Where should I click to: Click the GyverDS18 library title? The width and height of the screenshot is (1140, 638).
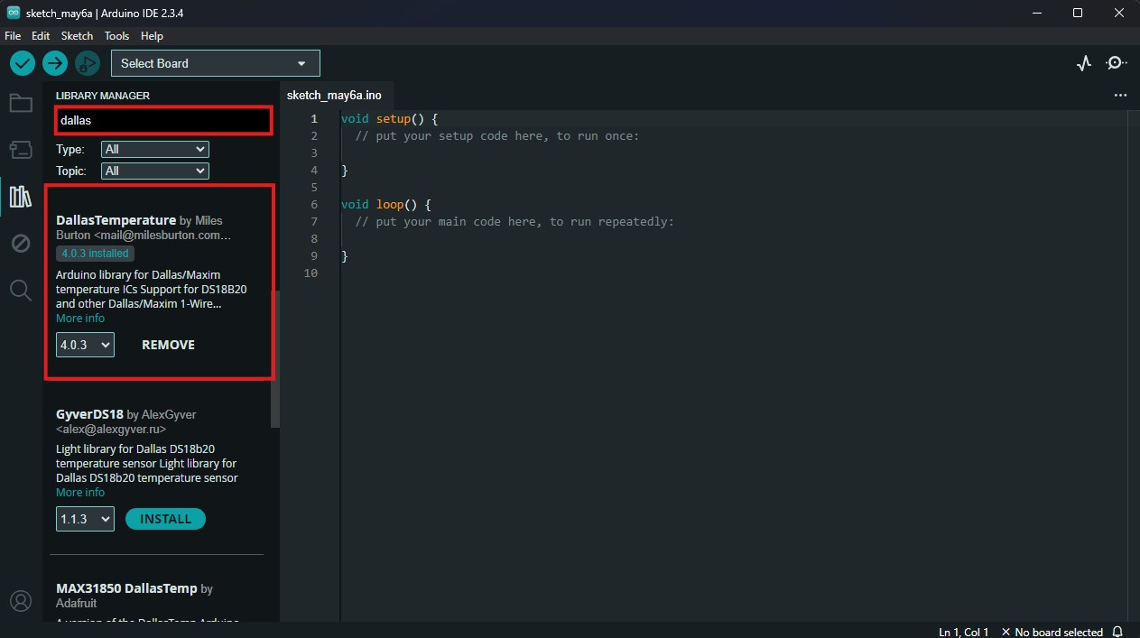point(89,414)
